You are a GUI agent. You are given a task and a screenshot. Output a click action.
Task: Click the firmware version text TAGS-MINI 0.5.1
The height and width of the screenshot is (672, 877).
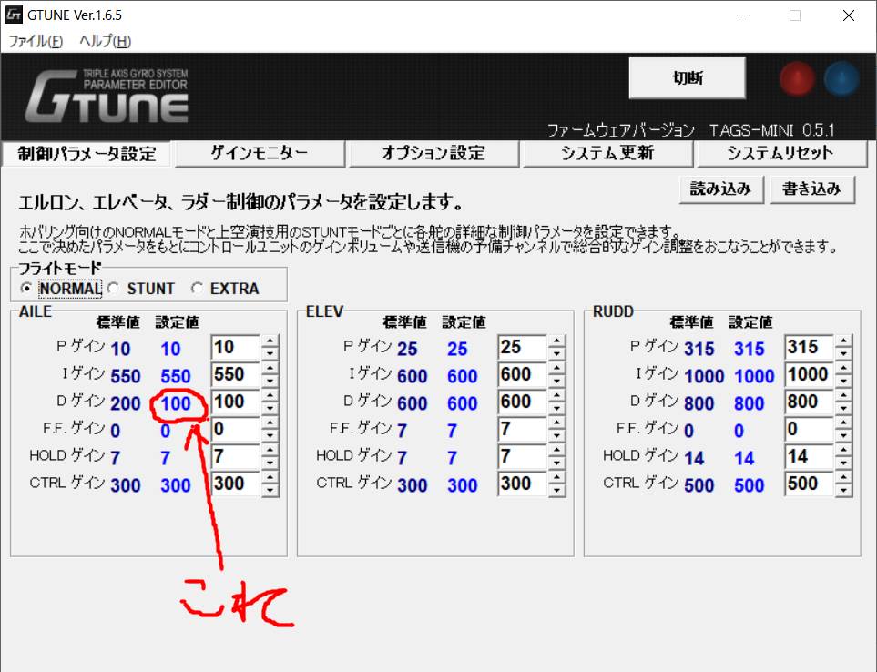coord(772,131)
